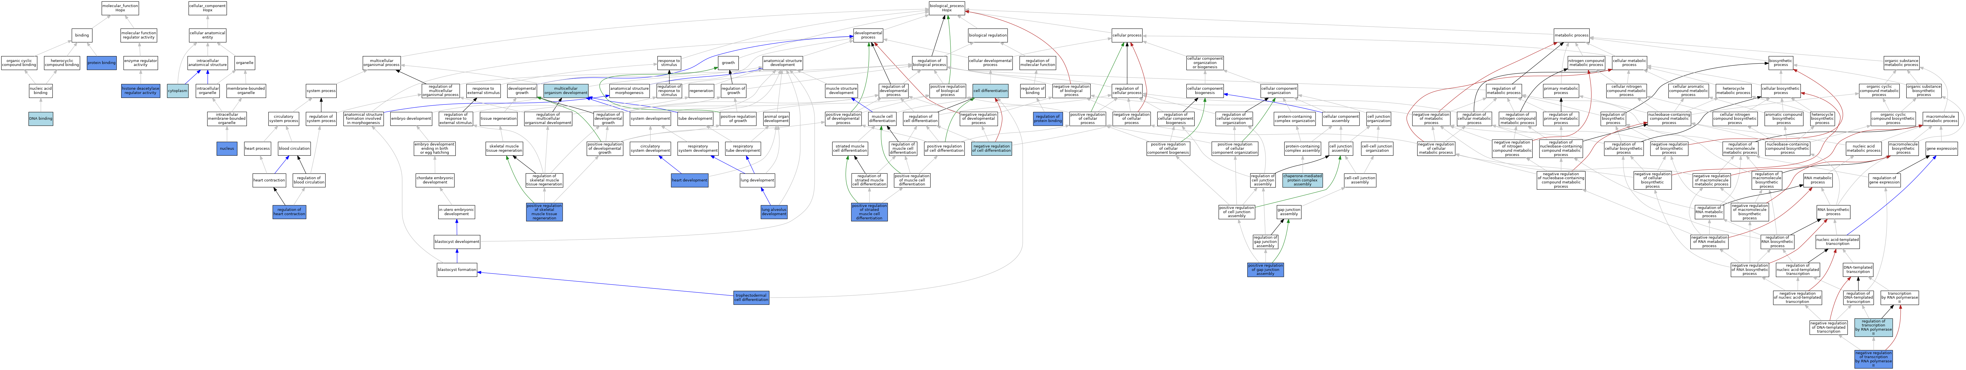Click the 'multicellular organism development' light-blue node

(566, 91)
